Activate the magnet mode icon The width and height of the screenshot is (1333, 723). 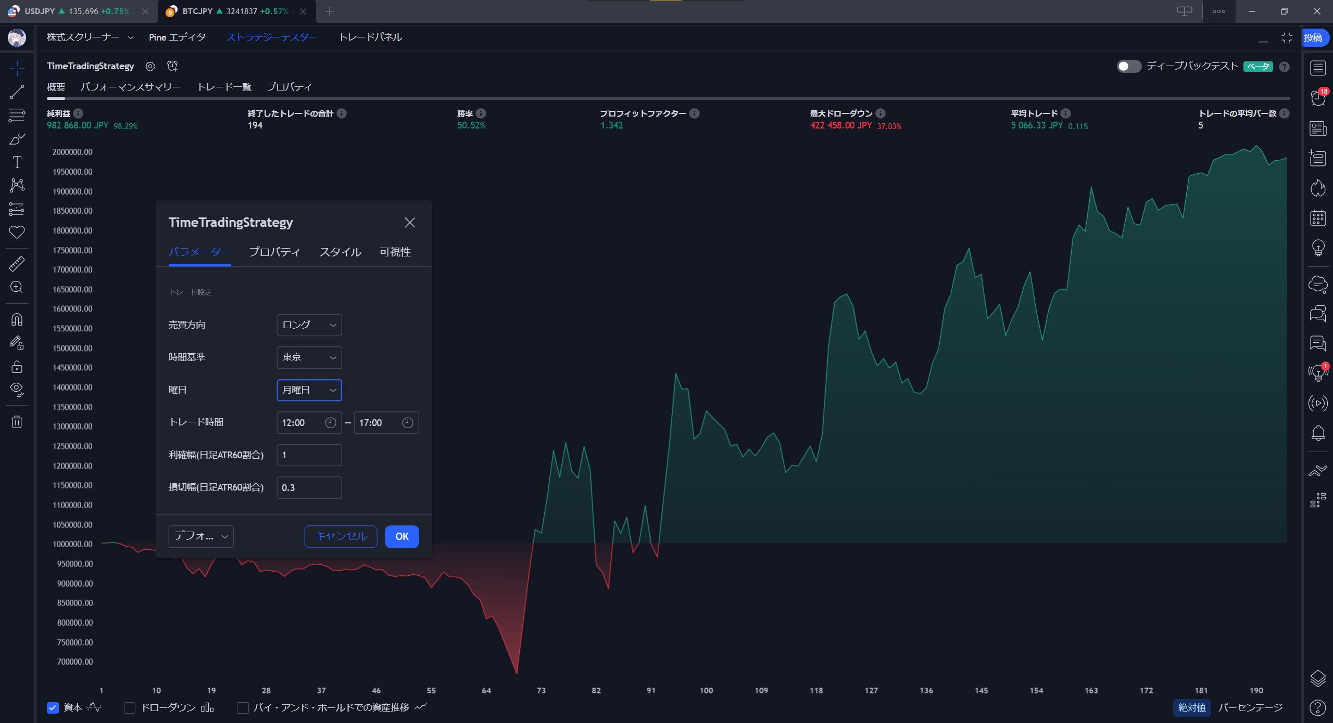pos(17,319)
